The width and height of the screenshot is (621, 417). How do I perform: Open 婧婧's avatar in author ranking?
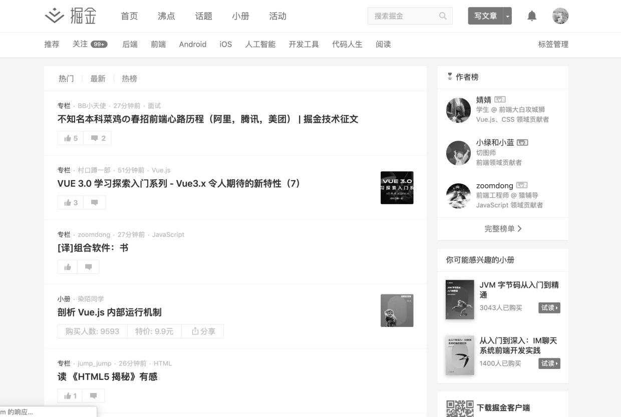(458, 110)
